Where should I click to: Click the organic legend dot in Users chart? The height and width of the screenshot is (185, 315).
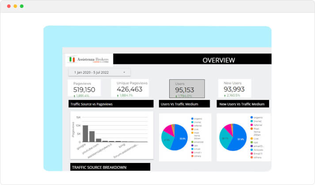tap(192, 118)
